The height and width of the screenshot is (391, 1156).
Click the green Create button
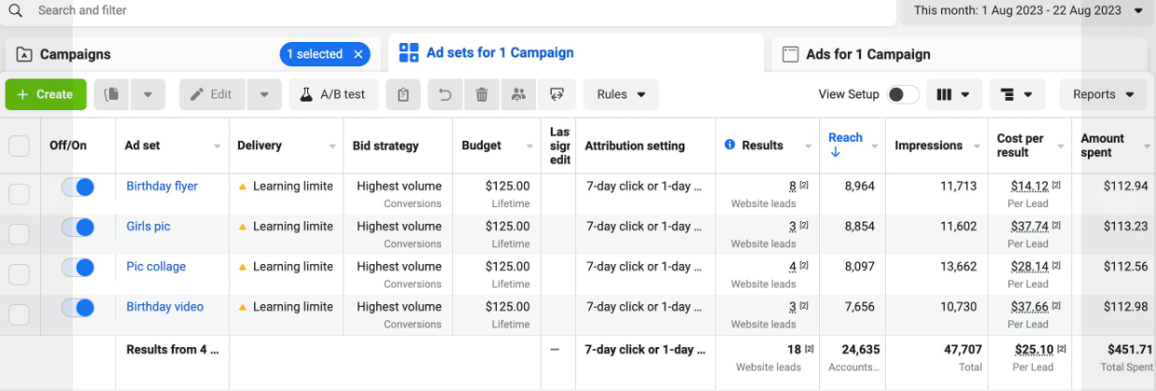pos(45,94)
